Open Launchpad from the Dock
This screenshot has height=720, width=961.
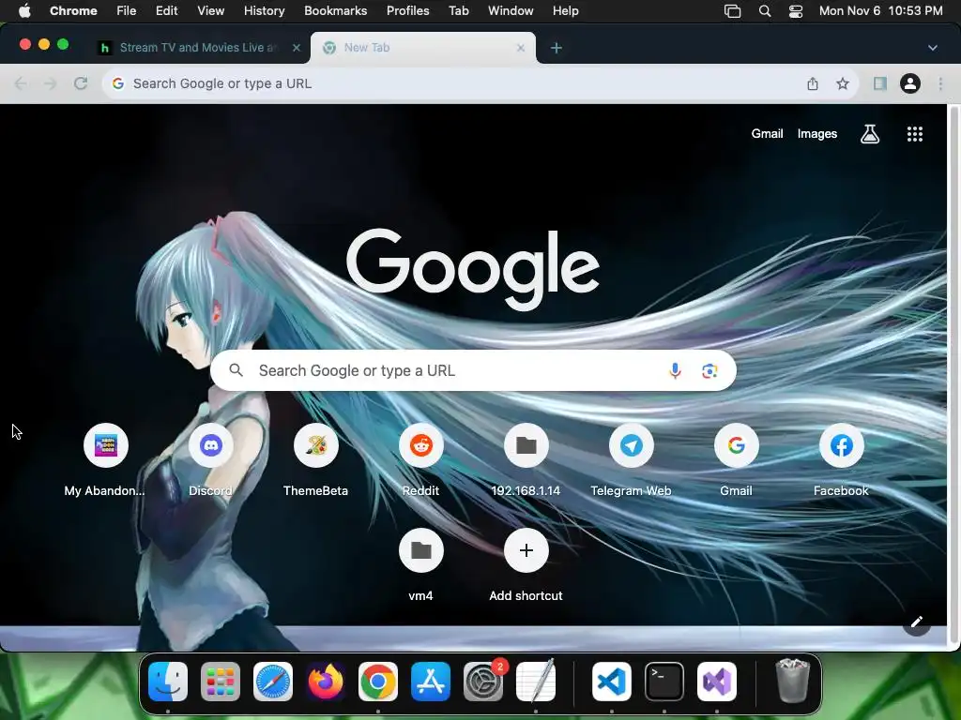point(220,682)
